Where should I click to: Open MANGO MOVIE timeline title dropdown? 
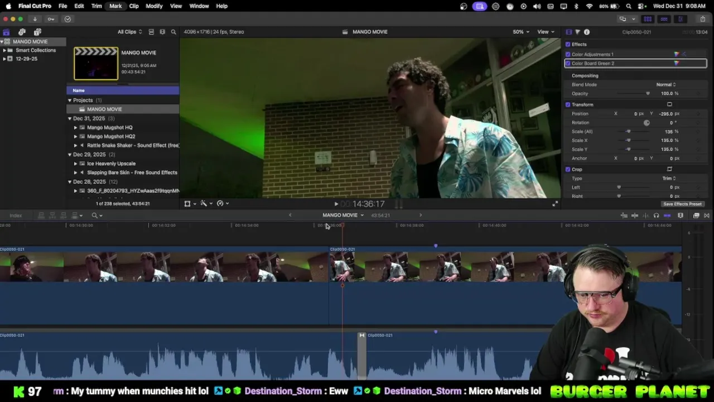point(342,215)
